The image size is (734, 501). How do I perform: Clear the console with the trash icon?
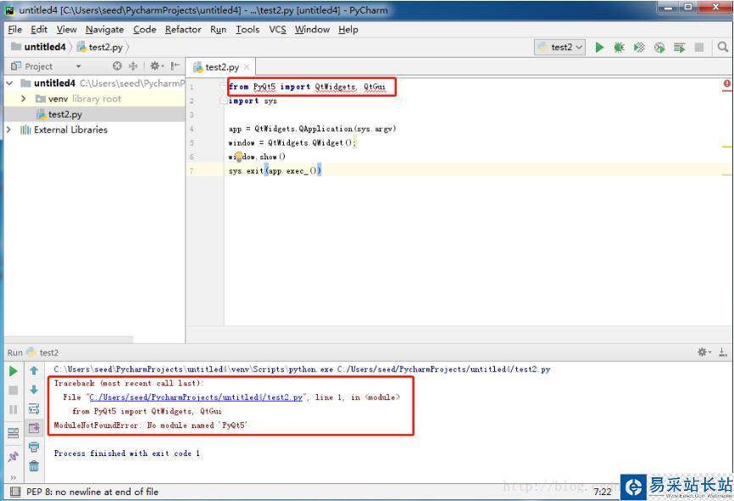click(32, 466)
